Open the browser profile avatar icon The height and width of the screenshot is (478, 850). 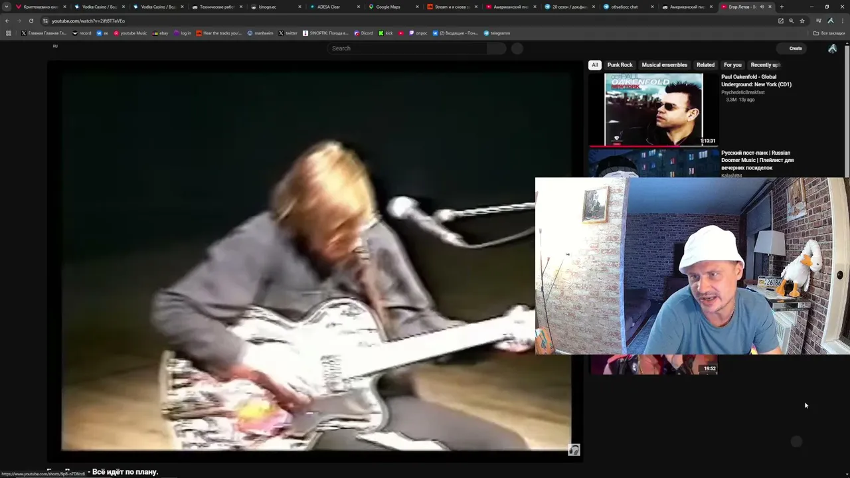click(831, 21)
